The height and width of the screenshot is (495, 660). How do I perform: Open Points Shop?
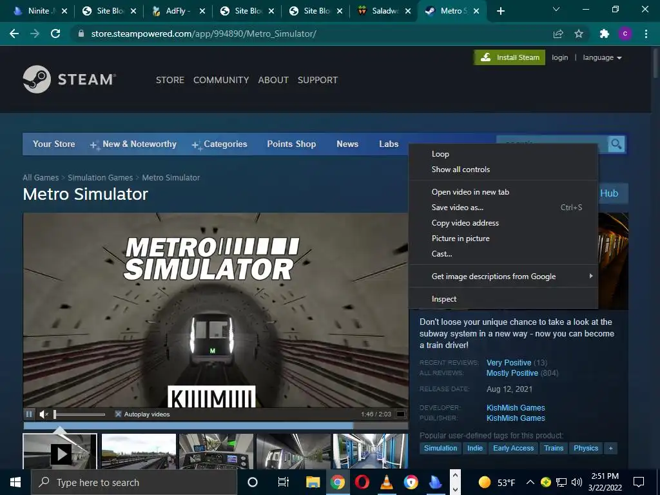click(x=291, y=144)
